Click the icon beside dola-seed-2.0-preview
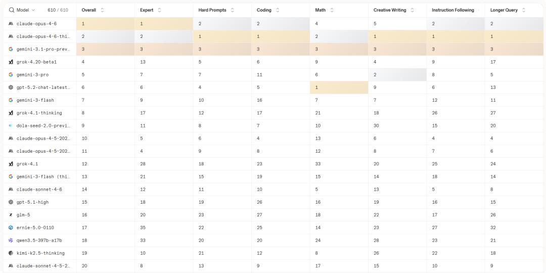The height and width of the screenshot is (273, 546). tap(11, 126)
